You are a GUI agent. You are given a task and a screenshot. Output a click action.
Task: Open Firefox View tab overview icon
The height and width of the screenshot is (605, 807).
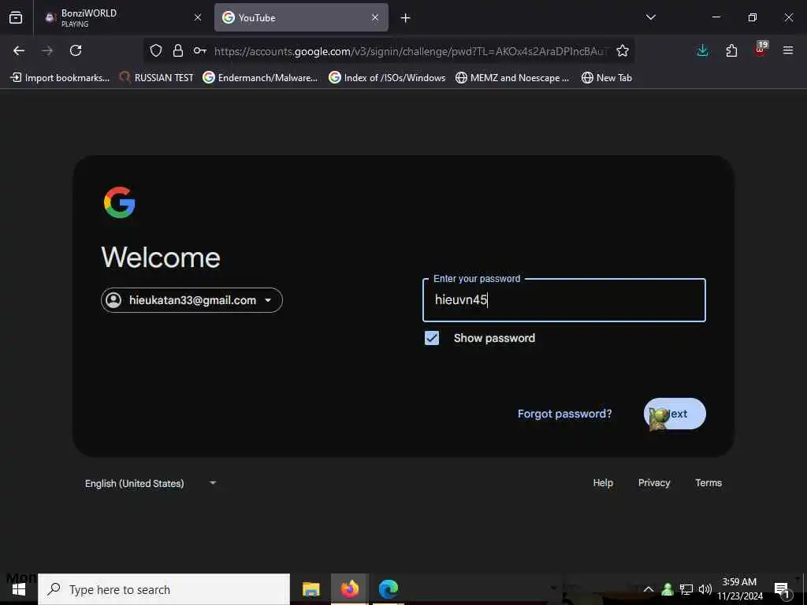16,17
